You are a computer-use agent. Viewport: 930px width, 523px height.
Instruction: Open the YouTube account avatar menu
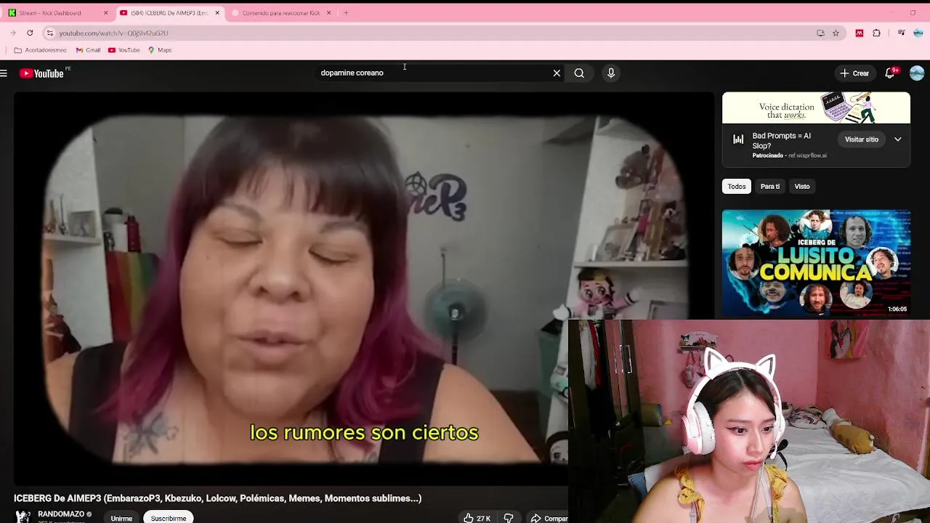pyautogui.click(x=917, y=73)
